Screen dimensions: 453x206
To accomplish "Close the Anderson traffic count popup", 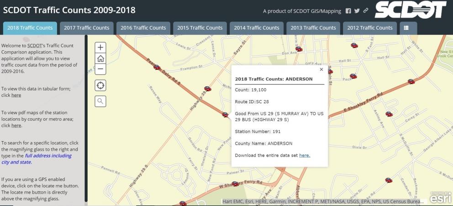I will coord(321,69).
